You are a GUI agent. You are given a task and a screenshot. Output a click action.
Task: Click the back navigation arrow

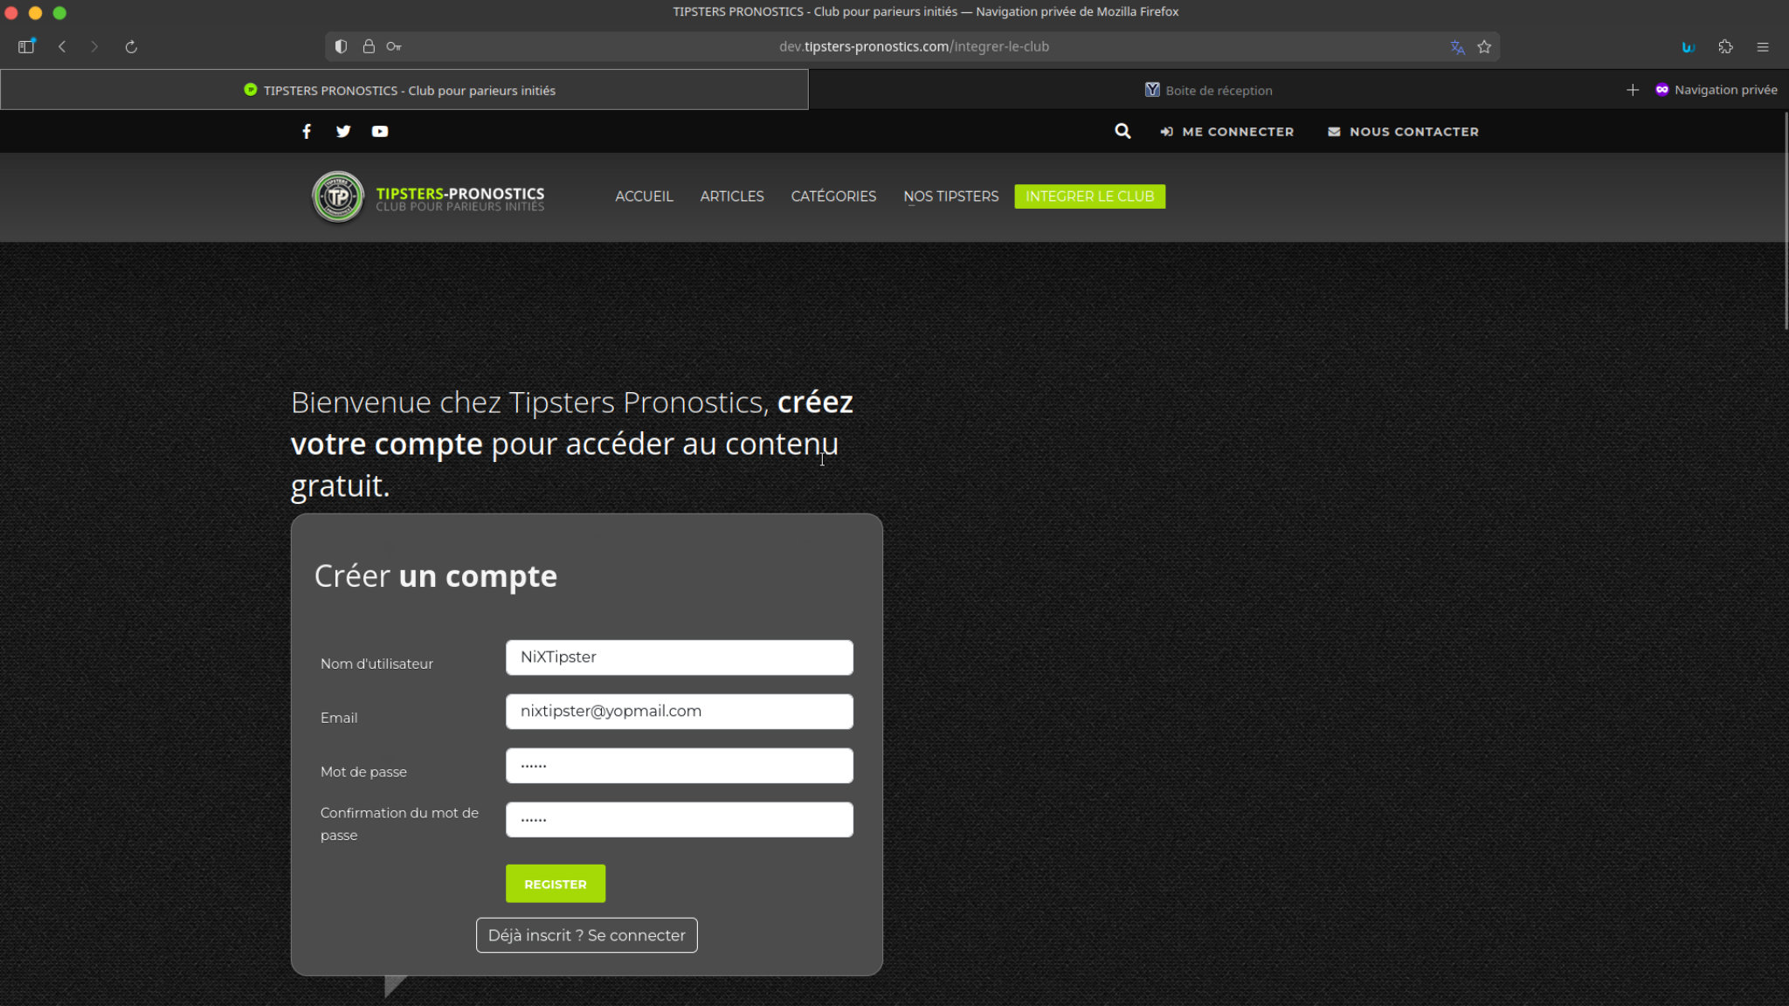pyautogui.click(x=61, y=46)
